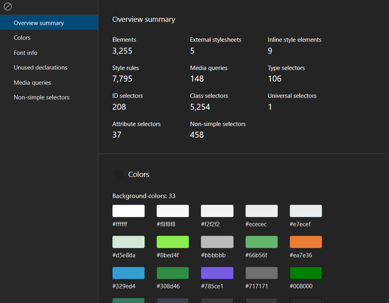Viewport: 389px width, 303px height.
Task: Click the purple #785ce1 swatch
Action: coord(217,273)
